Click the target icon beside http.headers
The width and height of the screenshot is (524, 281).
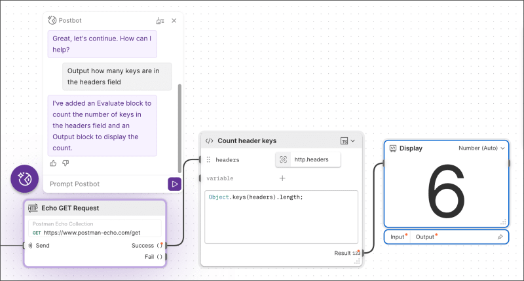[x=283, y=159]
